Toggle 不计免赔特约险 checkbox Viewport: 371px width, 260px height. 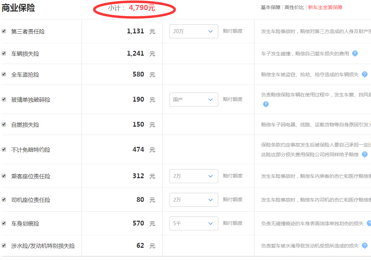coord(4,149)
